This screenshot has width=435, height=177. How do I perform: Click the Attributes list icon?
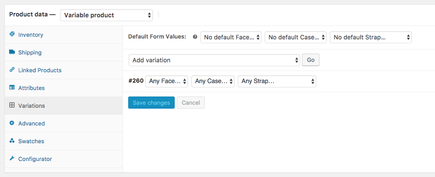pos(12,88)
